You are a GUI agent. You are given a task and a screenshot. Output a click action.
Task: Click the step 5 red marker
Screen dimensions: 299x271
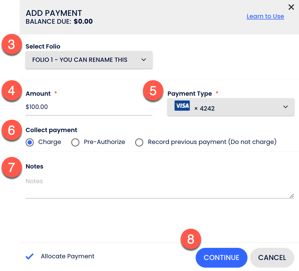[x=153, y=91]
